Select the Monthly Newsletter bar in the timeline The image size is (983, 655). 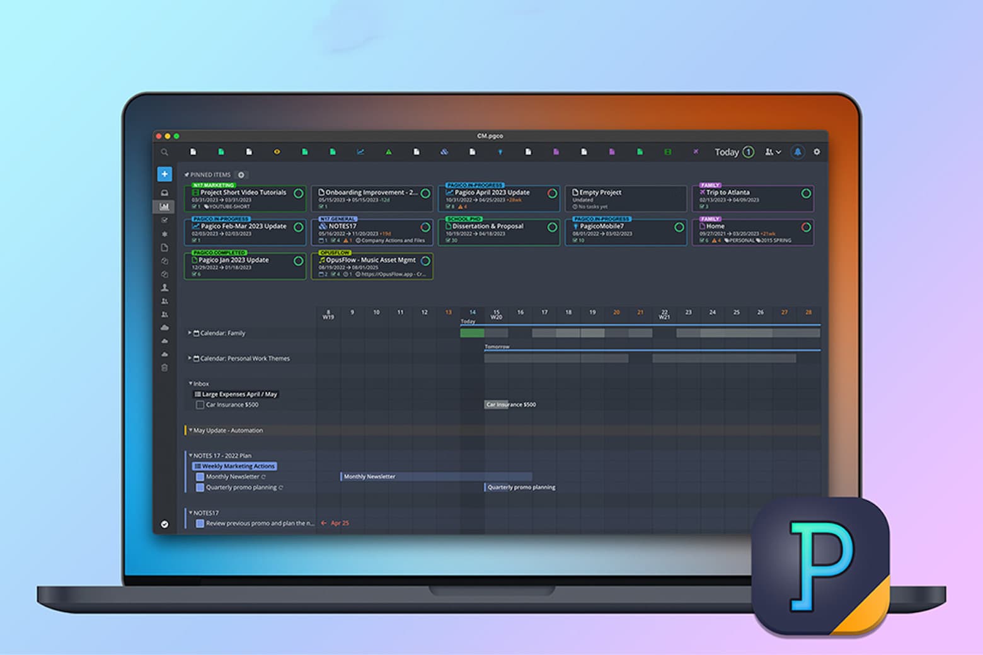[436, 477]
